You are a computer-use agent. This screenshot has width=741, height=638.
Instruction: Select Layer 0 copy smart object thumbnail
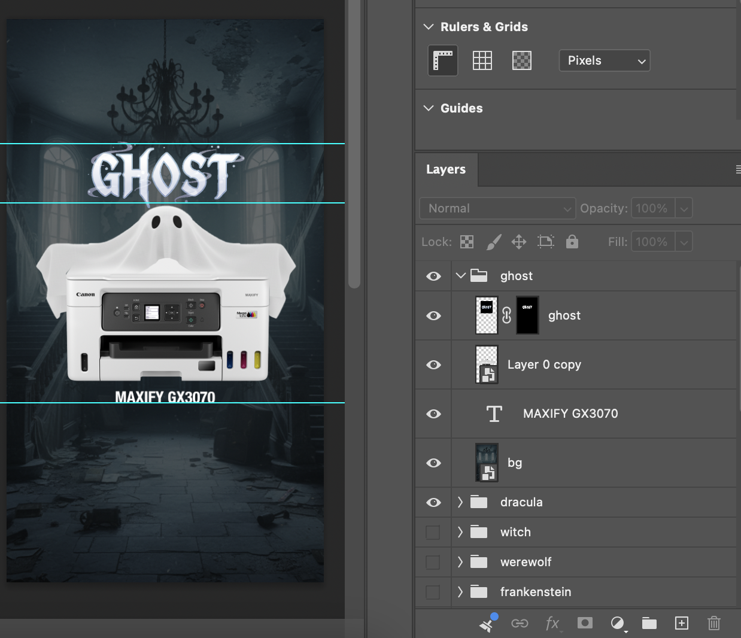coord(487,364)
